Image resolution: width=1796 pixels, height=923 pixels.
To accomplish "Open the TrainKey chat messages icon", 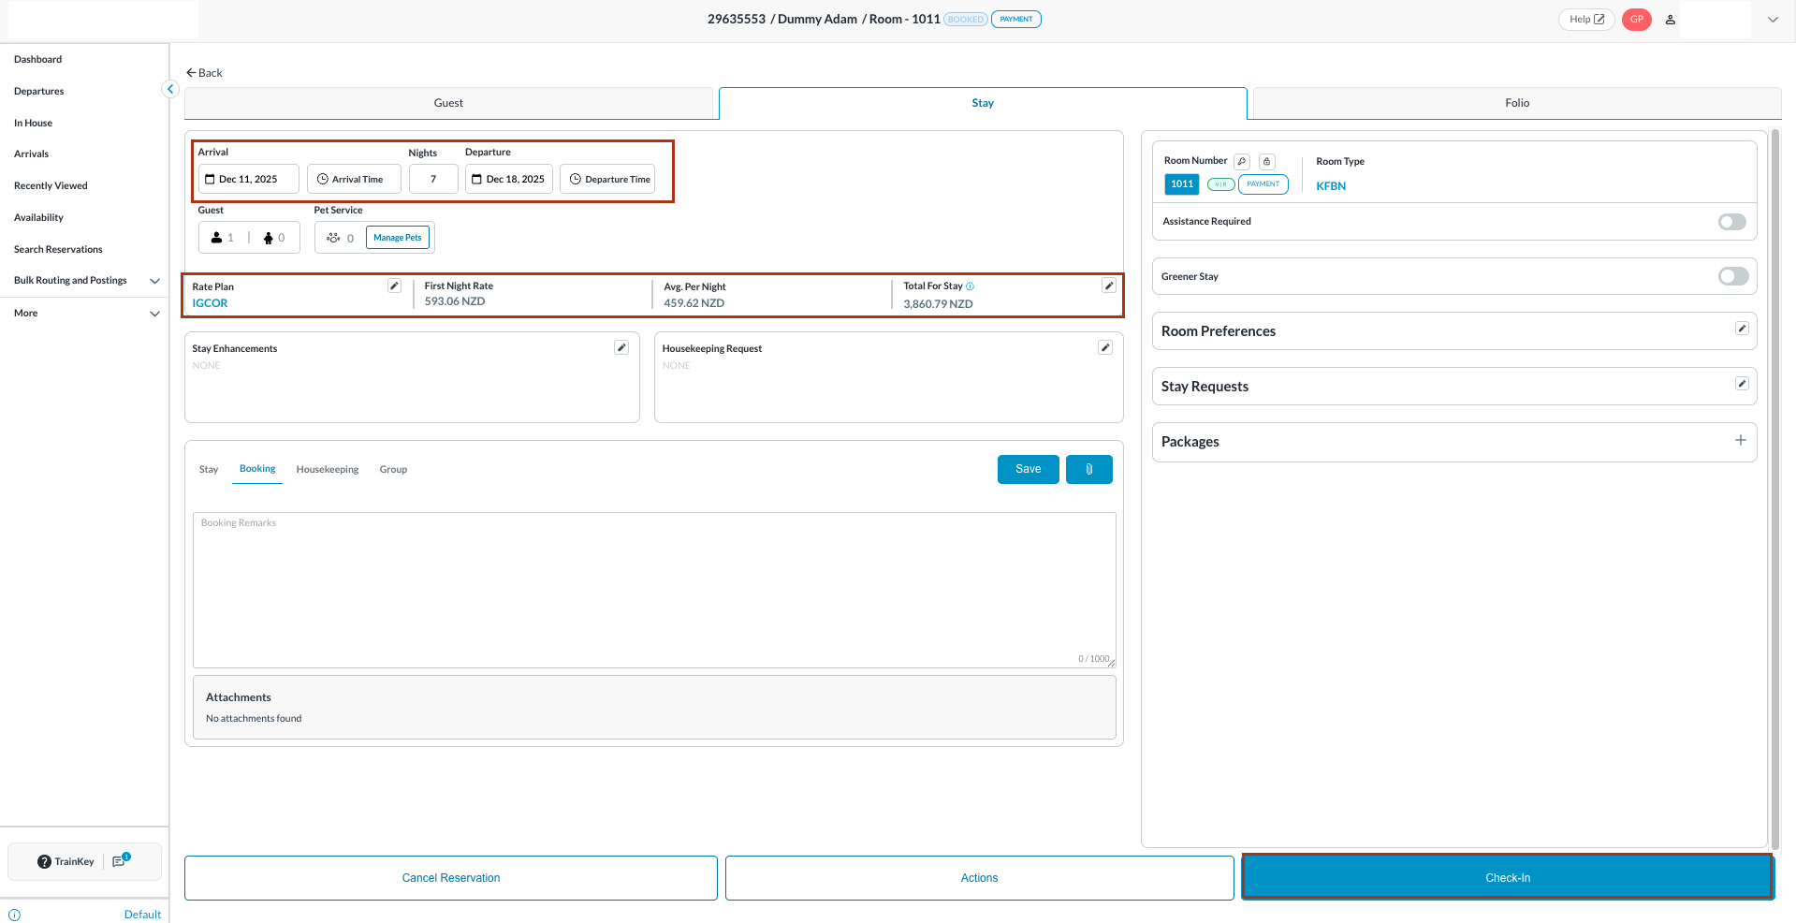I will click(120, 861).
